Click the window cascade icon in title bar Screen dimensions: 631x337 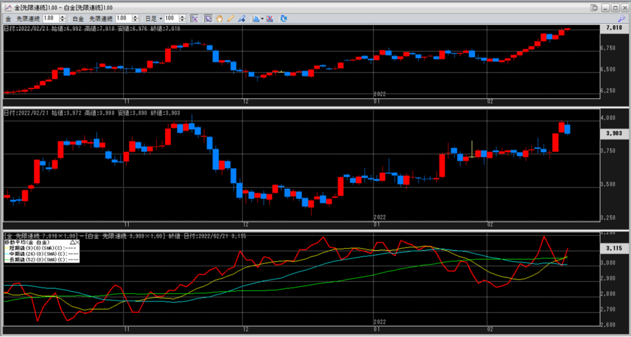click(x=593, y=7)
